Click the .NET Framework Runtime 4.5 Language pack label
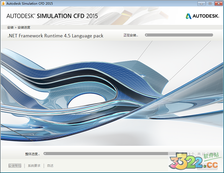 55,36
